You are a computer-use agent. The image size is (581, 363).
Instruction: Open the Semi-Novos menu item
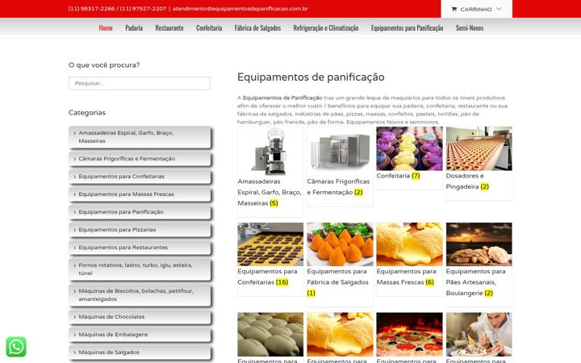point(470,27)
